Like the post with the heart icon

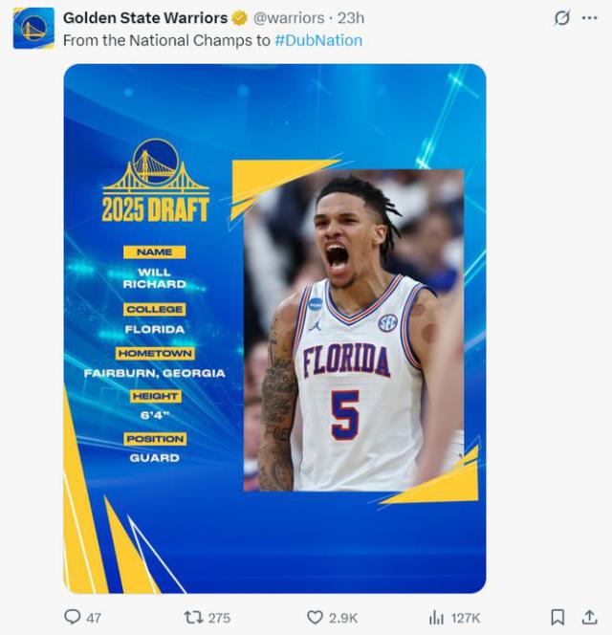316,617
